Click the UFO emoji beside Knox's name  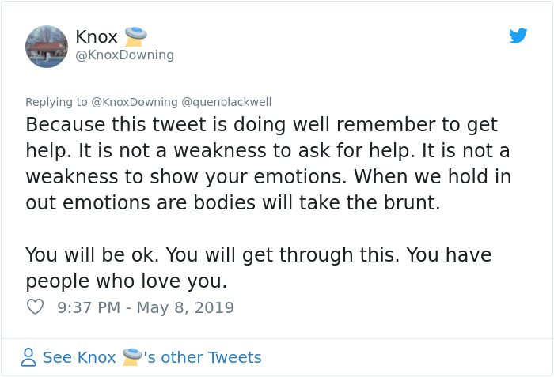tap(136, 36)
